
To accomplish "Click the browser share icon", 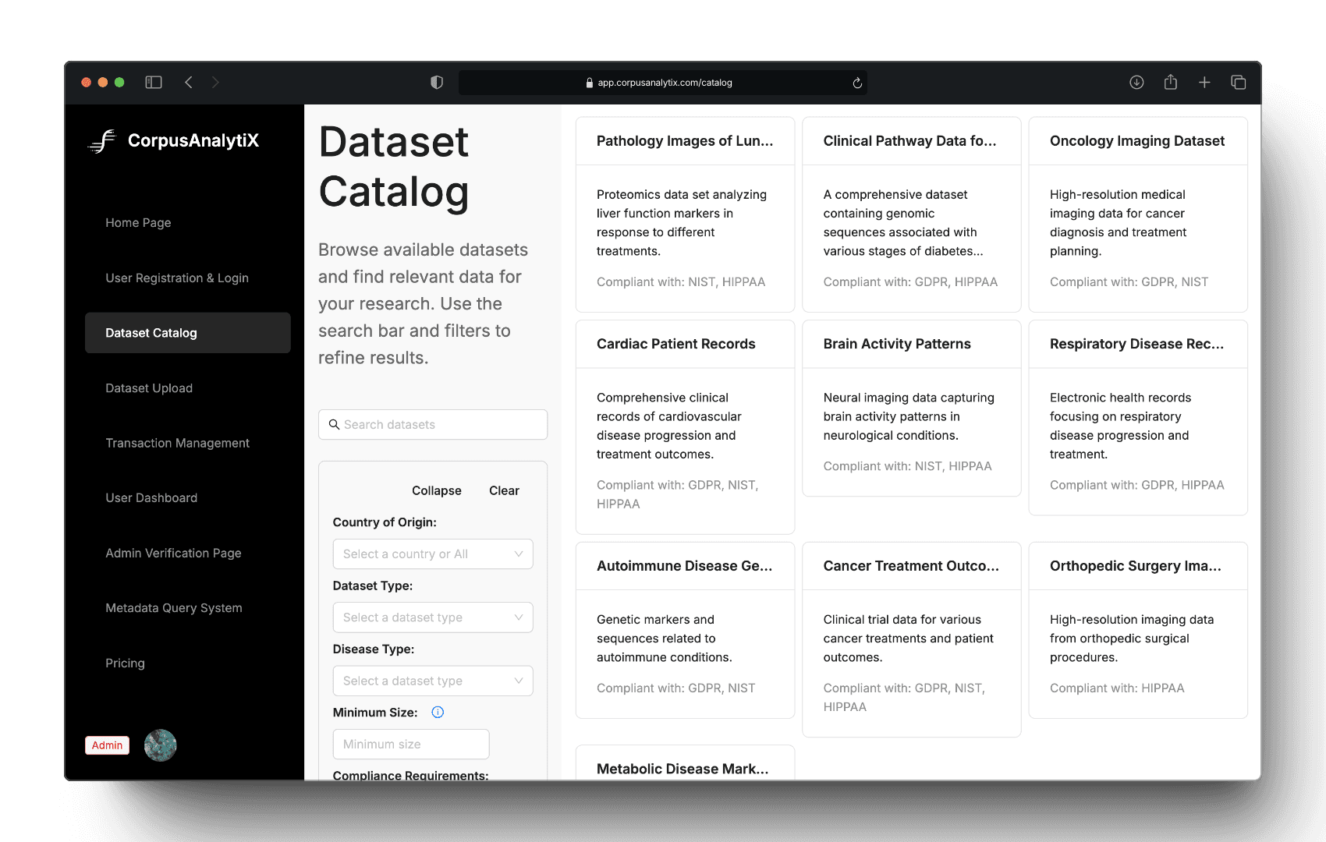I will [x=1171, y=81].
